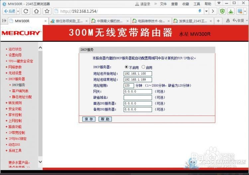The width and height of the screenshot is (249, 175).
Task: Click the 帮助 button below the form
Action: pyautogui.click(x=105, y=119)
